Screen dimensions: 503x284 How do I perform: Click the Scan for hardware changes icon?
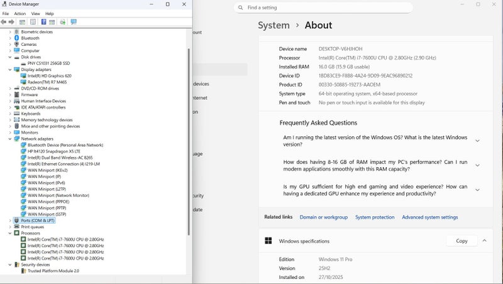(x=74, y=22)
